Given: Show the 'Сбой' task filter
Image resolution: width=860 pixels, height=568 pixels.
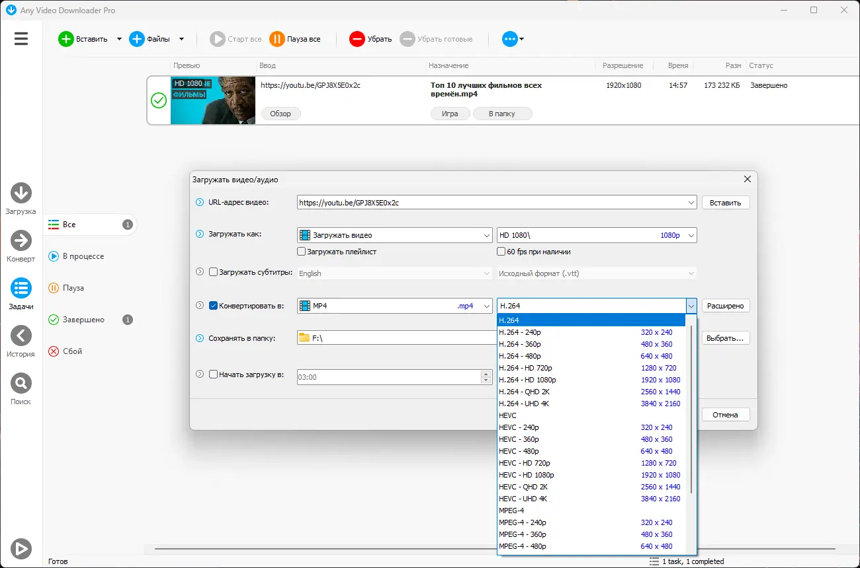Looking at the screenshot, I should coord(90,351).
